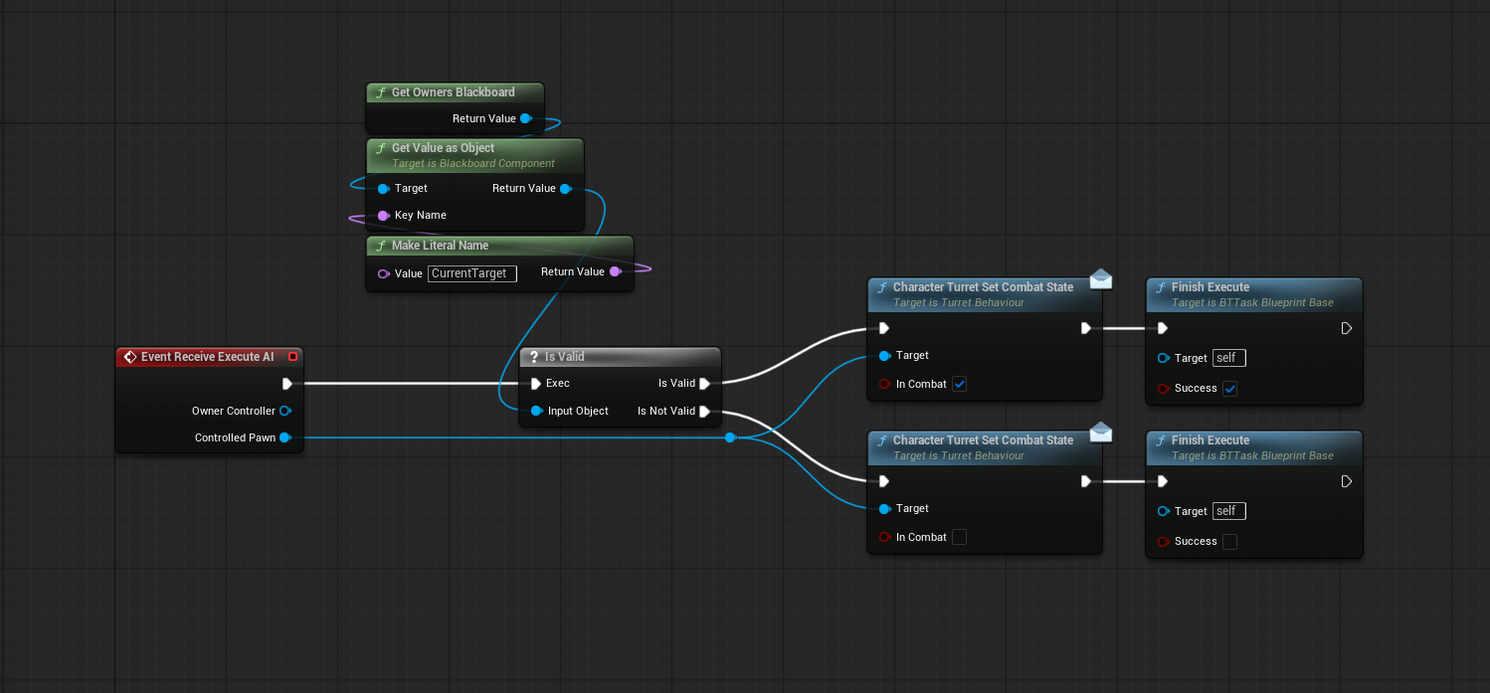Viewport: 1490px width, 693px height.
Task: Click the Is Valid output execution pin
Action: coord(704,383)
